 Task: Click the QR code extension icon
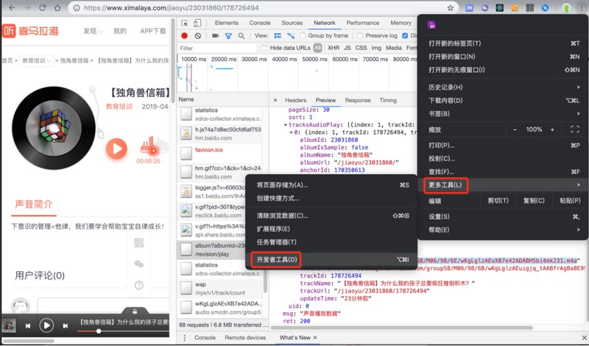tap(529, 8)
